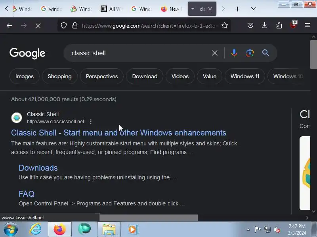The image size is (317, 237).
Task: Switch to the 'New T' Firefox tab
Action: pyautogui.click(x=172, y=9)
